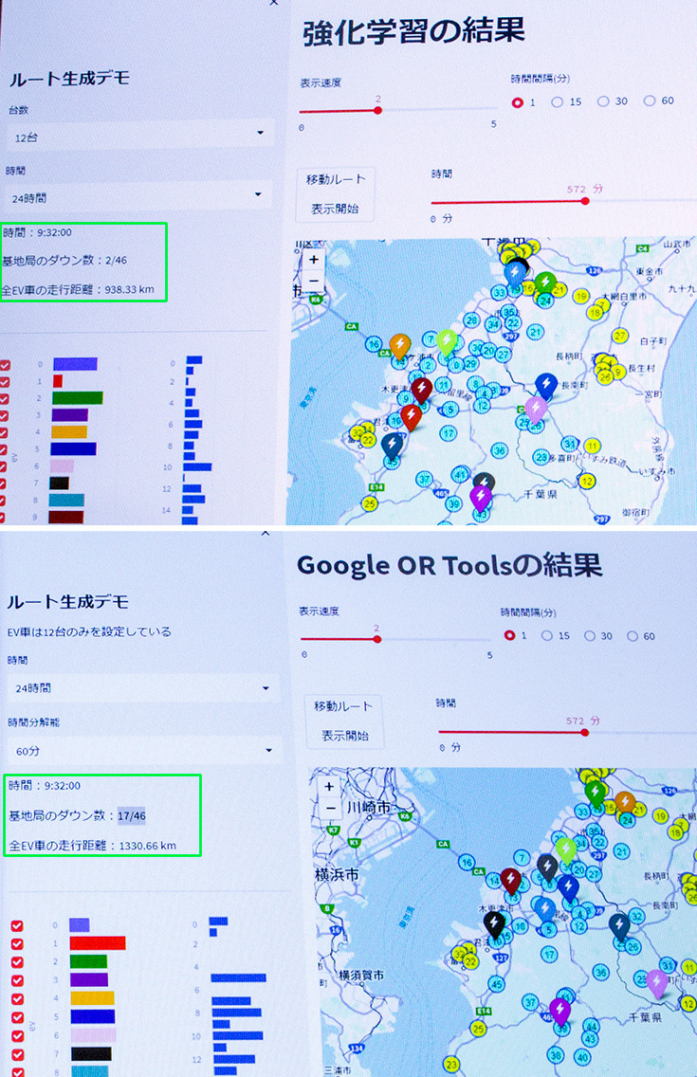Click the orange EV marker on 強化学習 map
697x1077 pixels.
point(399,343)
